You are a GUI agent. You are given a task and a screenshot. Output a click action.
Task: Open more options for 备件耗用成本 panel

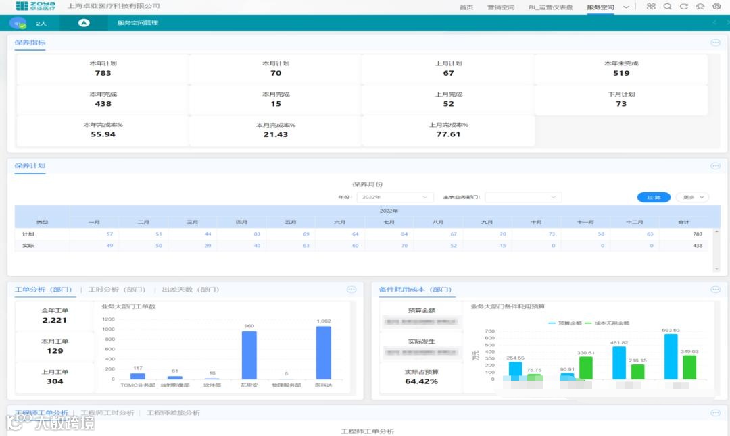click(716, 290)
